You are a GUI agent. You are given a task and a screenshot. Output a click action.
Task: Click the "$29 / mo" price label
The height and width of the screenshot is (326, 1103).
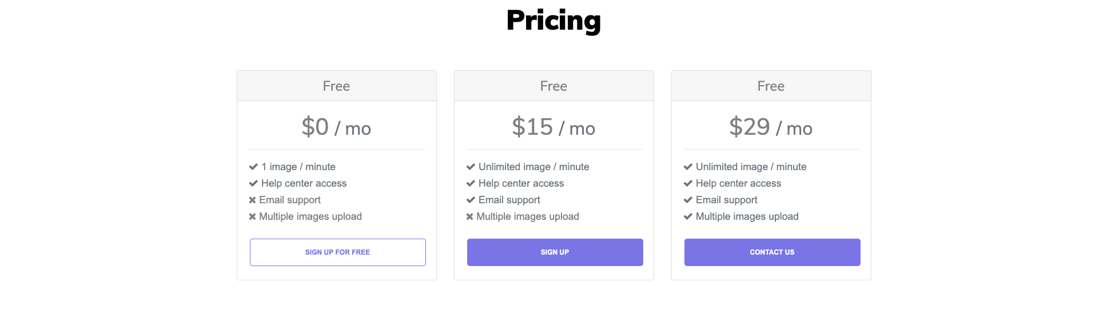pos(771,127)
